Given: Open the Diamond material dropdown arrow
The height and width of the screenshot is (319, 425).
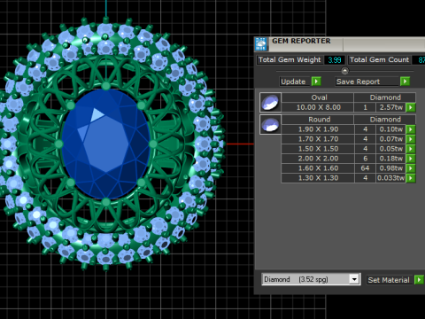Looking at the screenshot, I should click(x=354, y=279).
